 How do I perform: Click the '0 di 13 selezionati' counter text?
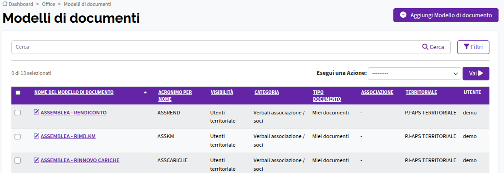click(x=31, y=74)
